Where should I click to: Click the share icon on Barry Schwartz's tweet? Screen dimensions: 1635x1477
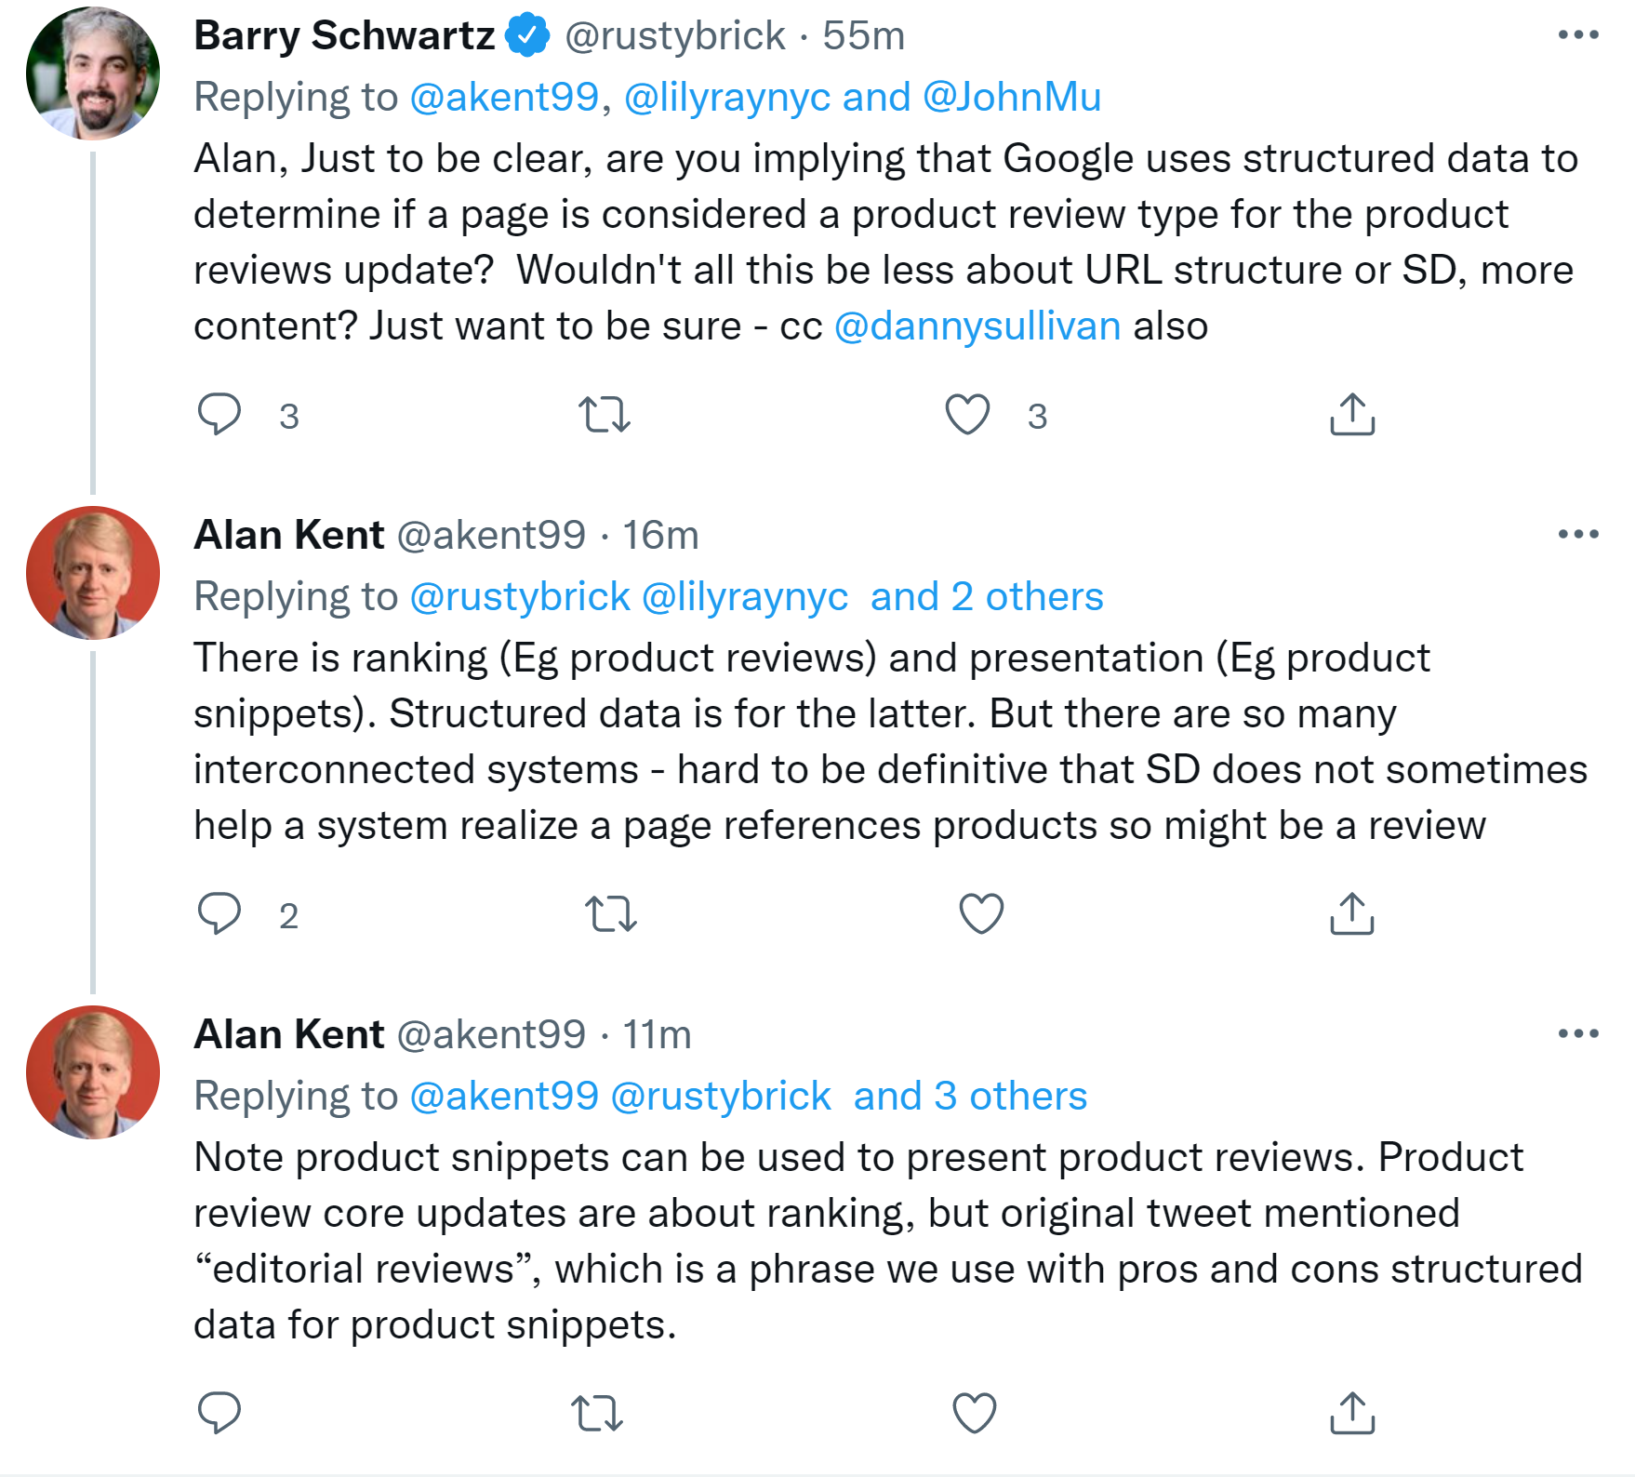pyautogui.click(x=1350, y=415)
